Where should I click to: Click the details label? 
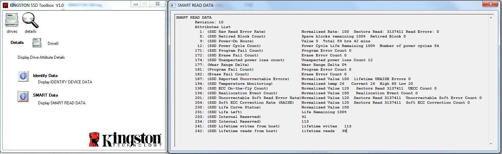point(30,31)
